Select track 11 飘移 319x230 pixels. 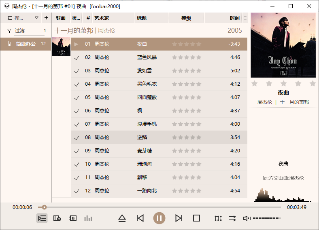(x=159, y=177)
